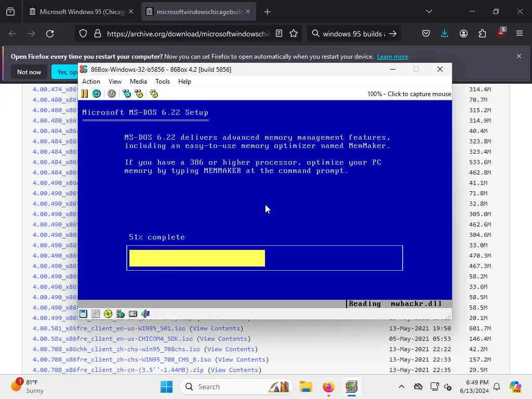The image size is (532, 399).
Task: Open Firefox View in the tab bar
Action: [10, 12]
